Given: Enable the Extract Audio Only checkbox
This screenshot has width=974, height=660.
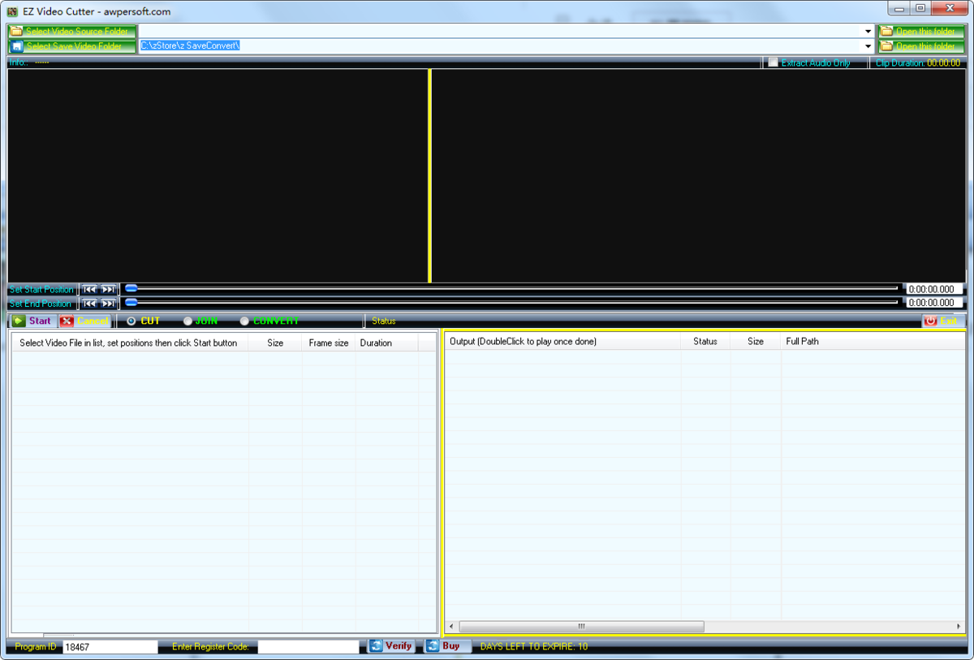Looking at the screenshot, I should [x=772, y=63].
